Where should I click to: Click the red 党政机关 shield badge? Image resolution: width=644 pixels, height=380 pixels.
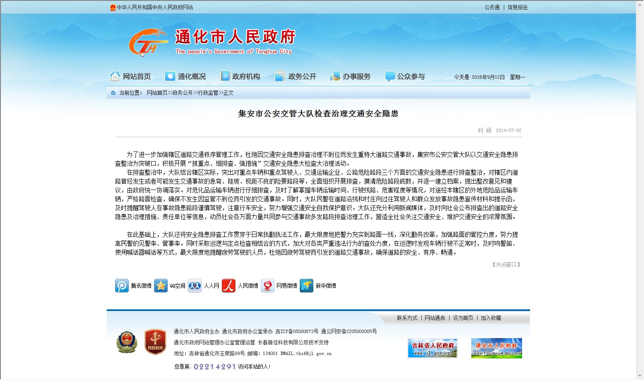click(155, 342)
